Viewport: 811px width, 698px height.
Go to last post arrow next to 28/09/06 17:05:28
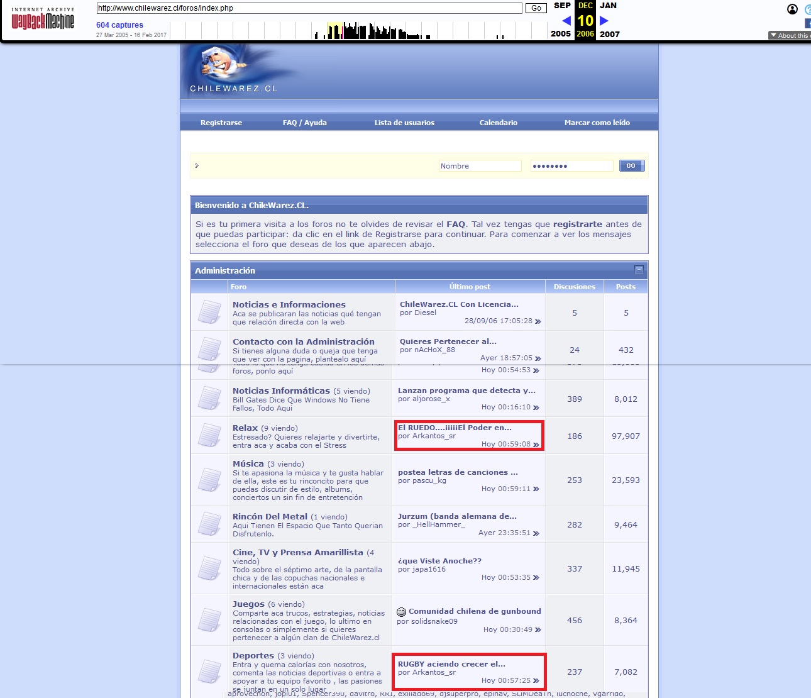(538, 321)
